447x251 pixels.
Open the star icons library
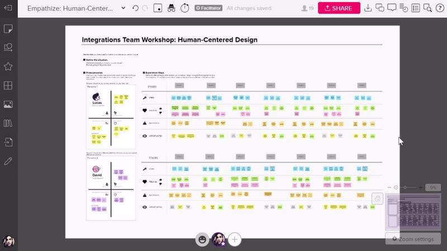(x=8, y=66)
